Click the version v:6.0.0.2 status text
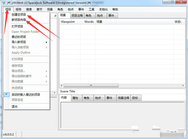The image size is (188, 139). tap(8, 134)
